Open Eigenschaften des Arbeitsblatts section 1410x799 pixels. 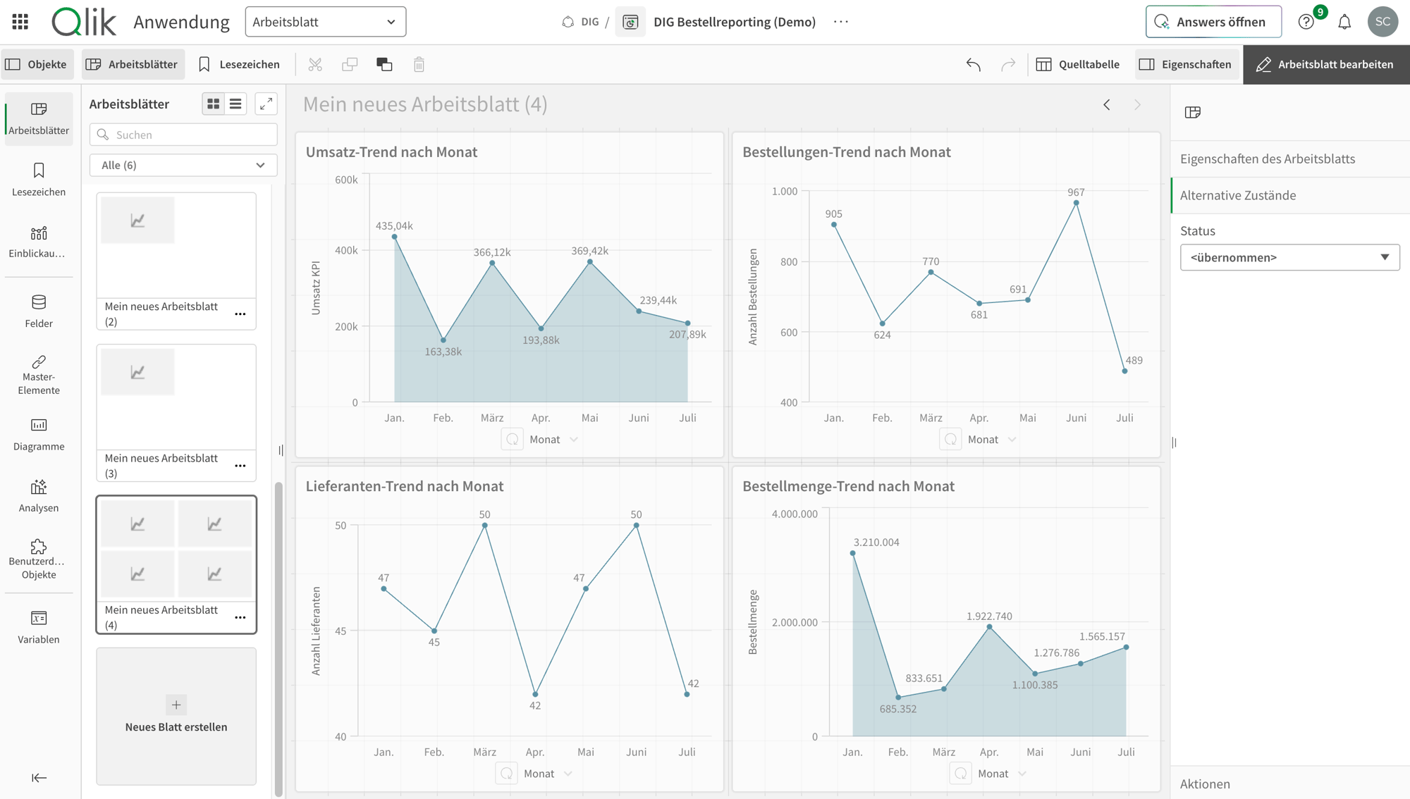1290,159
